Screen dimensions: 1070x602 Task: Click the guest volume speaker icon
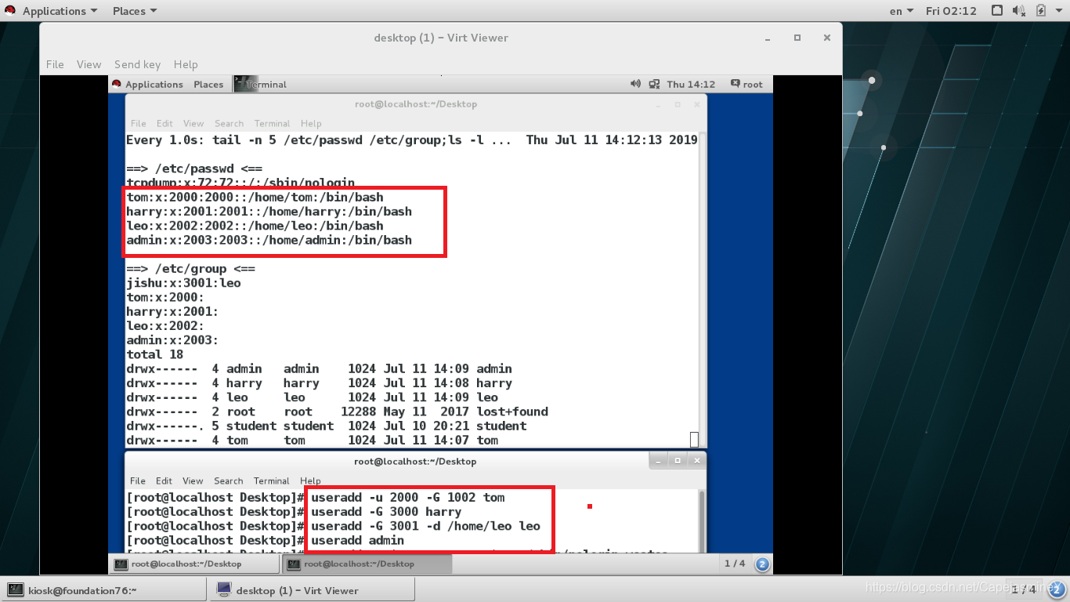coord(635,84)
